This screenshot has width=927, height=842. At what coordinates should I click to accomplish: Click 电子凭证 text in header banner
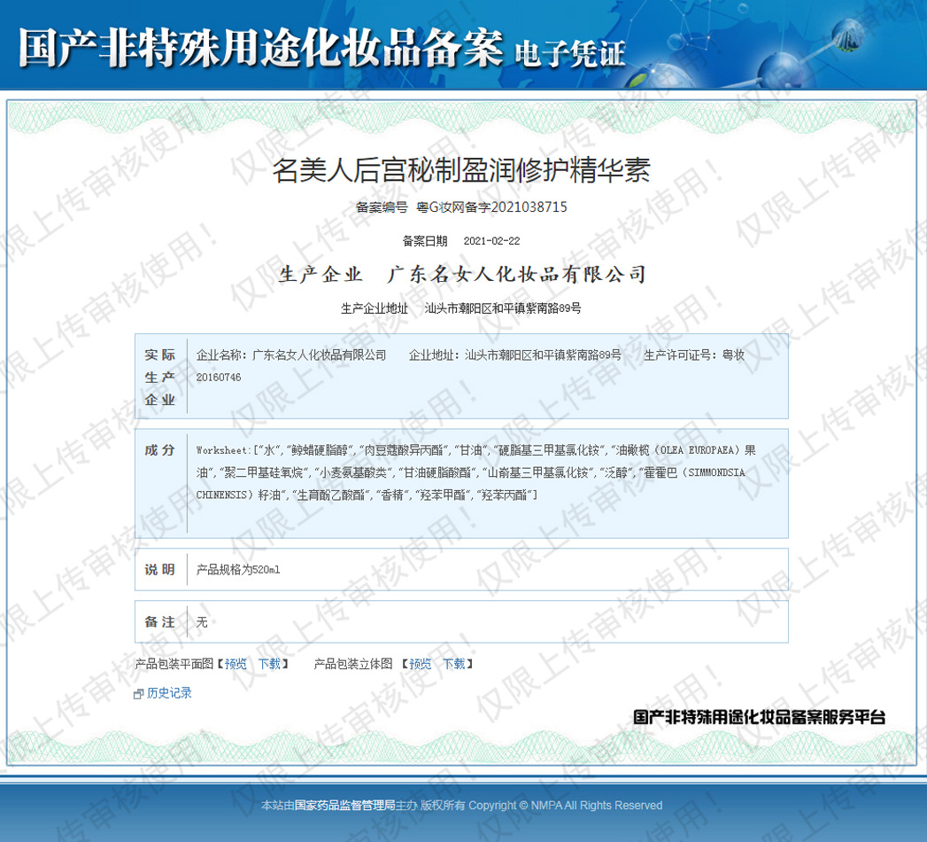click(x=570, y=54)
